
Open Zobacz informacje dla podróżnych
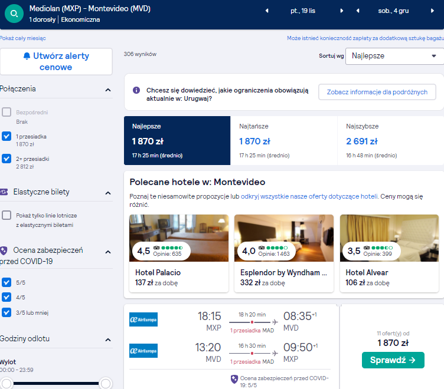point(377,92)
